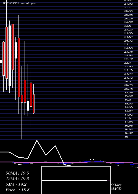Click the 24.32 price axis label
The height and width of the screenshot is (194, 138).
coord(129,40)
